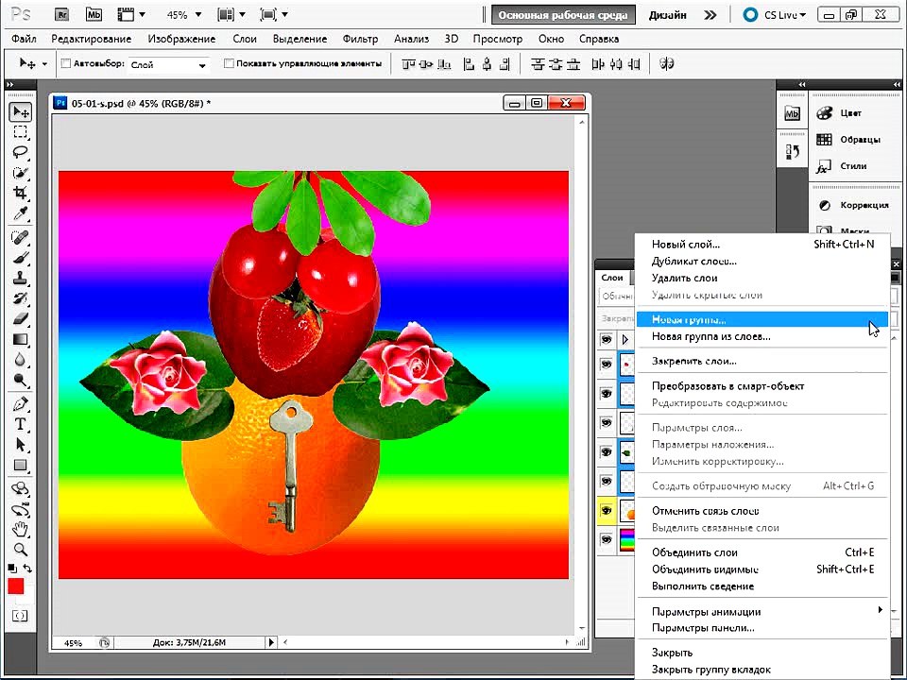Screen dimensions: 907x680
Task: Select the Gradient tool
Action: pyautogui.click(x=20, y=339)
